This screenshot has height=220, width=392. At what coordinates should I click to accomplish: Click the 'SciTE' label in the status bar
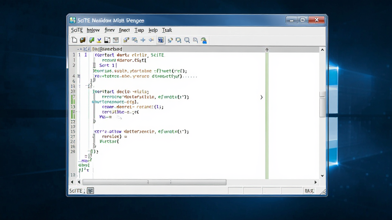[76, 191]
